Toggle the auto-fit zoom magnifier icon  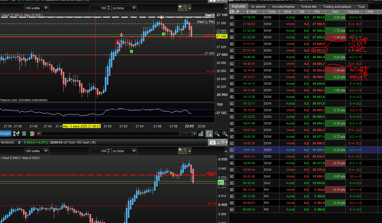209,134
